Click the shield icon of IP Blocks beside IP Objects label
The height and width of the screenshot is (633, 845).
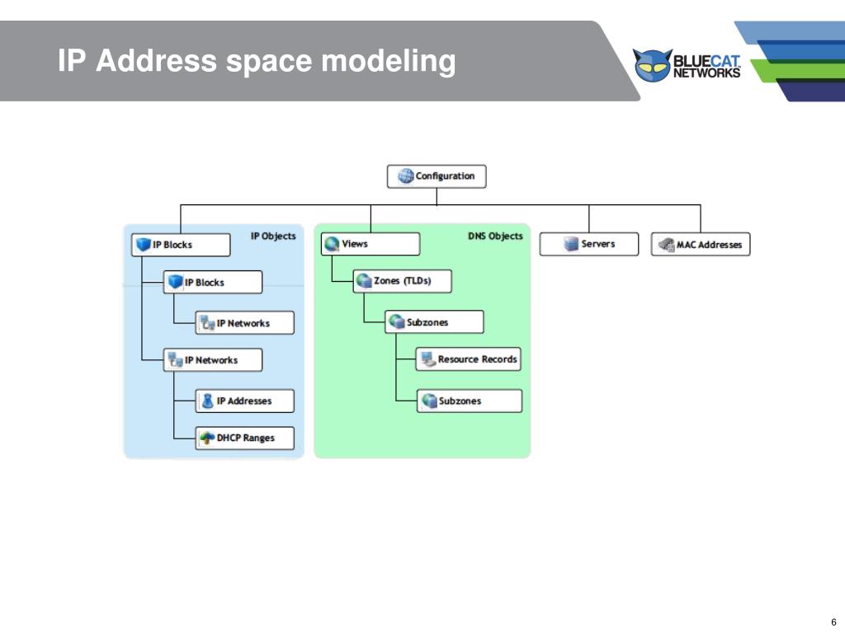tap(144, 244)
